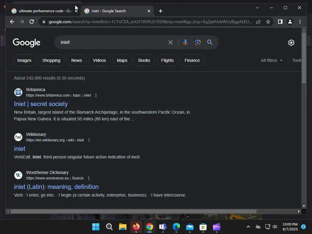
Task: Go to Google home via logo
Action: coord(27,43)
